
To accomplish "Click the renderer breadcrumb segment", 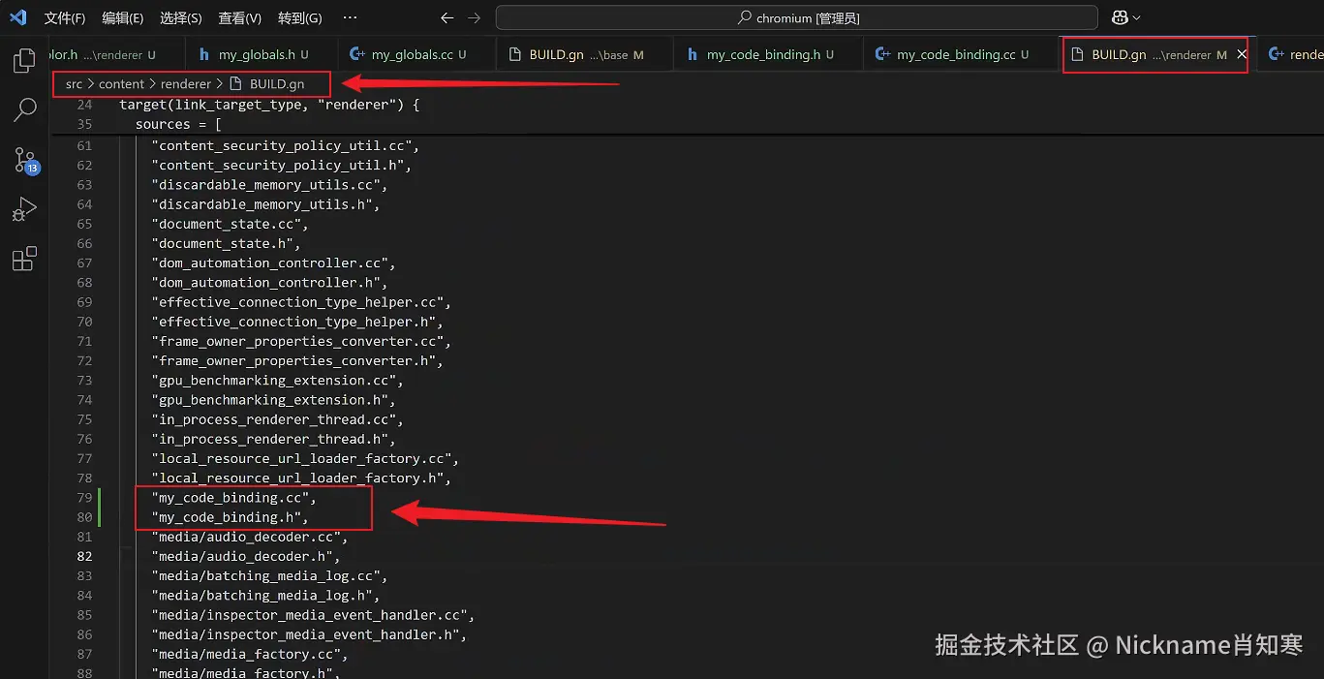I will coord(186,84).
